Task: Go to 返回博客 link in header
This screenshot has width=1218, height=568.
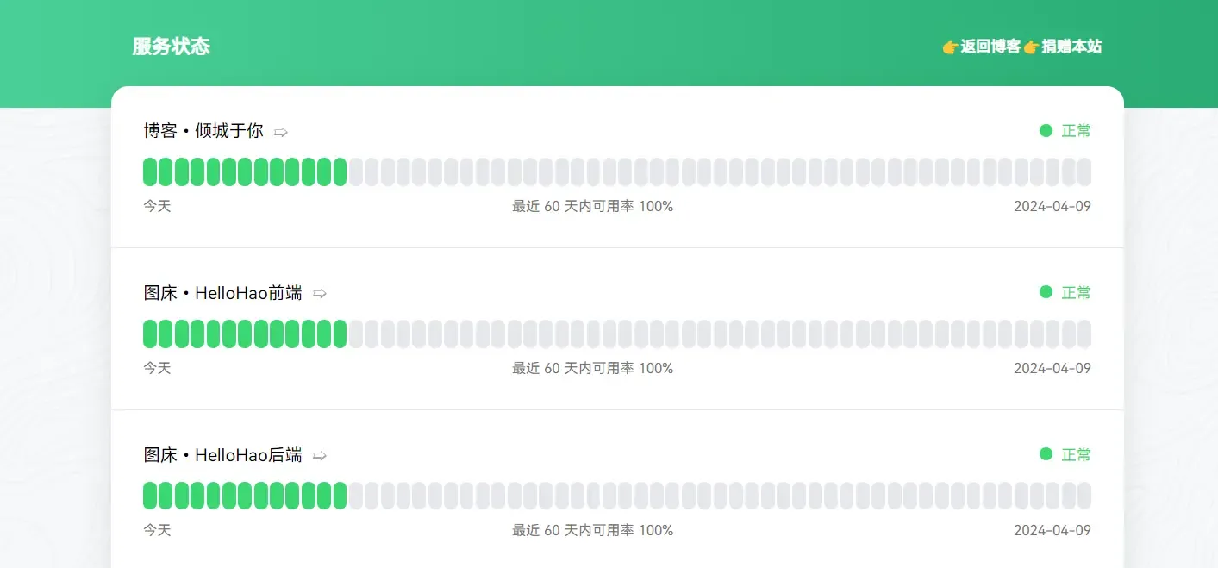Action: [x=990, y=47]
